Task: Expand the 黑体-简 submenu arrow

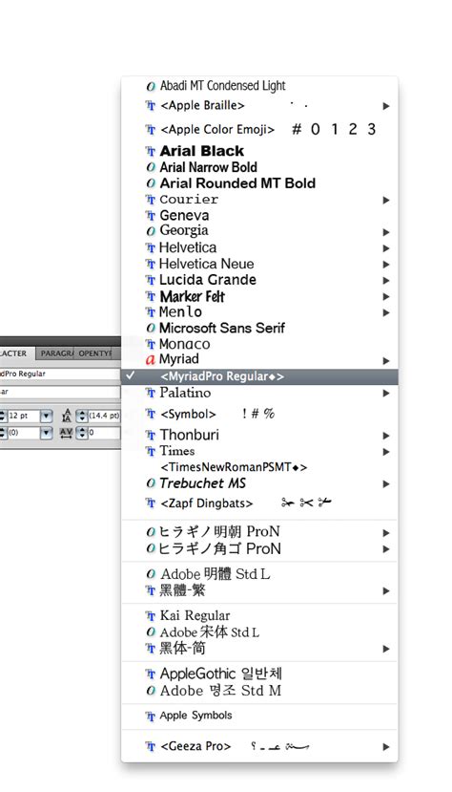Action: click(x=386, y=649)
